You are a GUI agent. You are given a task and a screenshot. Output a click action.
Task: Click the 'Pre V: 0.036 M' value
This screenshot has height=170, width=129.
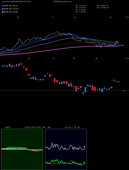pyautogui.click(x=103, y=8)
